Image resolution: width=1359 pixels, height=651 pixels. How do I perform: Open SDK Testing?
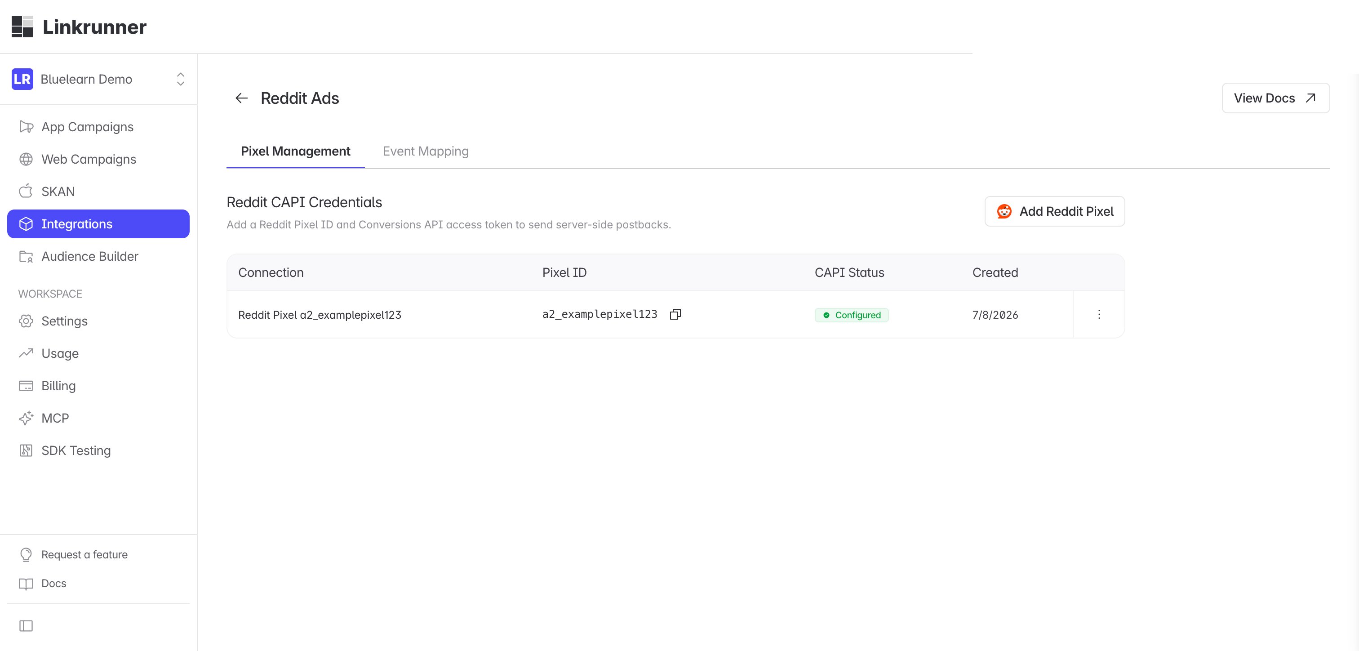point(98,450)
